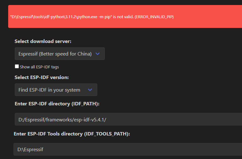Click the 'Enter ESP-IDF directory (IDF_PATH):' label
The width and height of the screenshot is (242, 159).
click(57, 104)
